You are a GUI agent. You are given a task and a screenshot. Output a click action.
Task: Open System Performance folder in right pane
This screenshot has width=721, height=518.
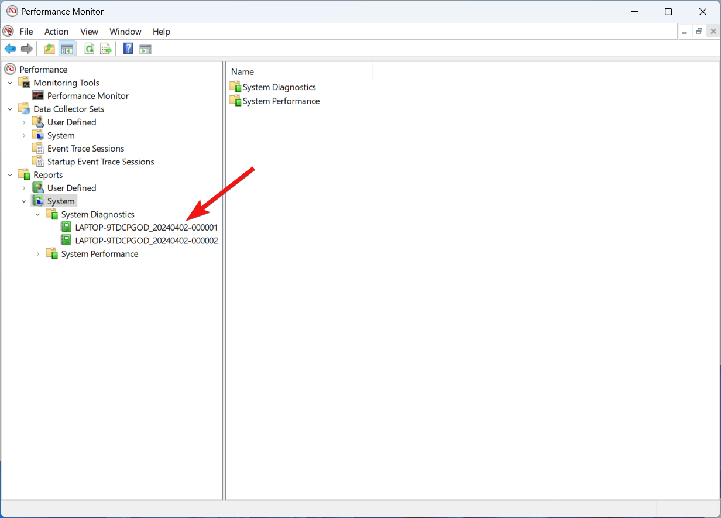pyautogui.click(x=281, y=101)
